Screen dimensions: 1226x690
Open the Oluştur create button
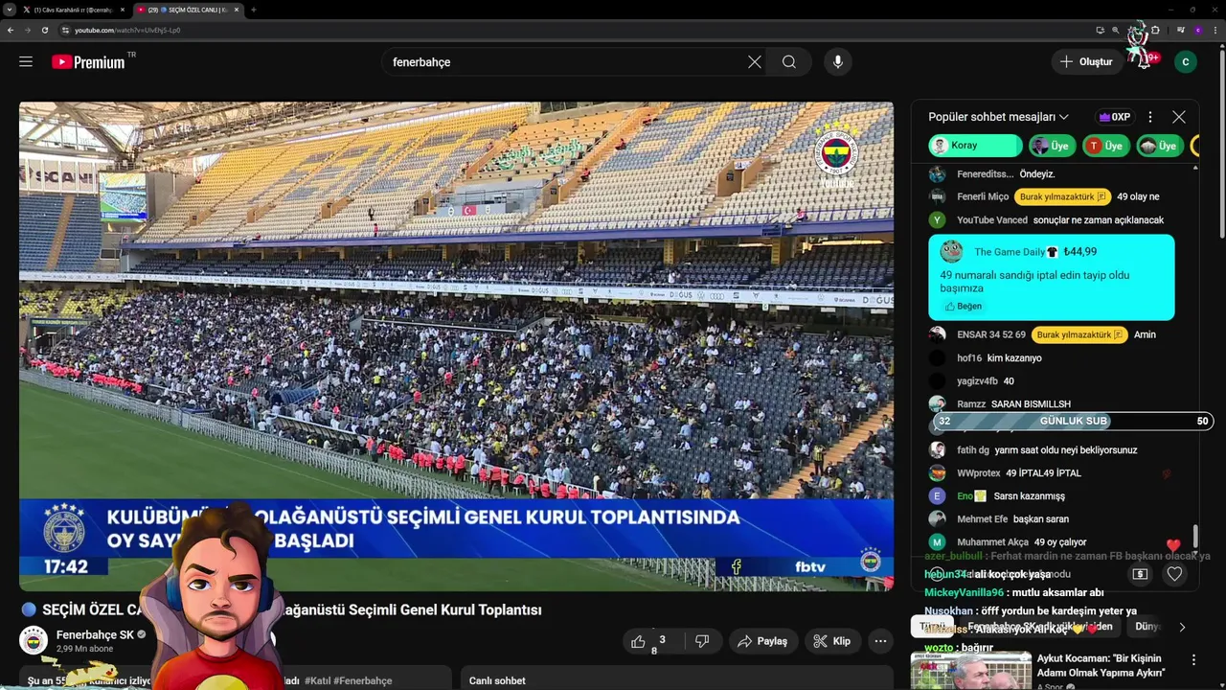click(x=1087, y=61)
